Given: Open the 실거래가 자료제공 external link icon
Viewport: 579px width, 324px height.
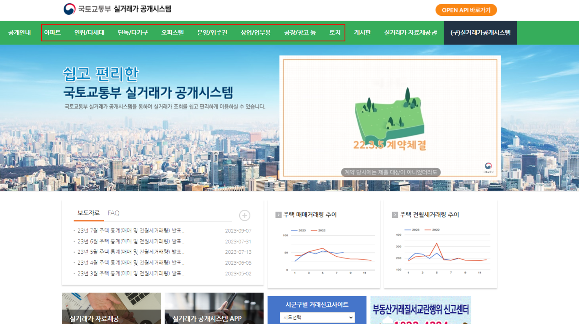Looking at the screenshot, I should [x=435, y=33].
